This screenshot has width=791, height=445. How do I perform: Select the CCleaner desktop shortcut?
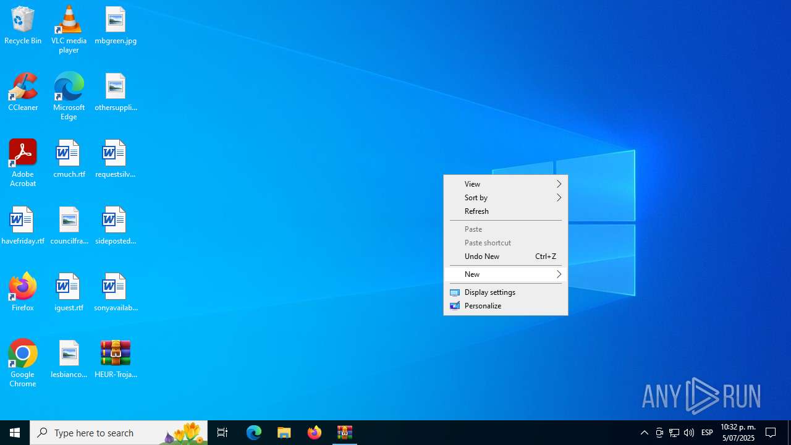(23, 92)
